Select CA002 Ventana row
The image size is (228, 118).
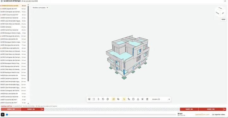point(13,27)
